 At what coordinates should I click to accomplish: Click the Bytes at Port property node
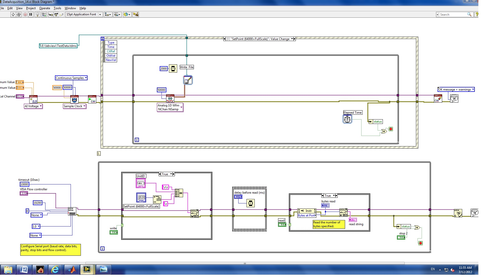click(307, 213)
